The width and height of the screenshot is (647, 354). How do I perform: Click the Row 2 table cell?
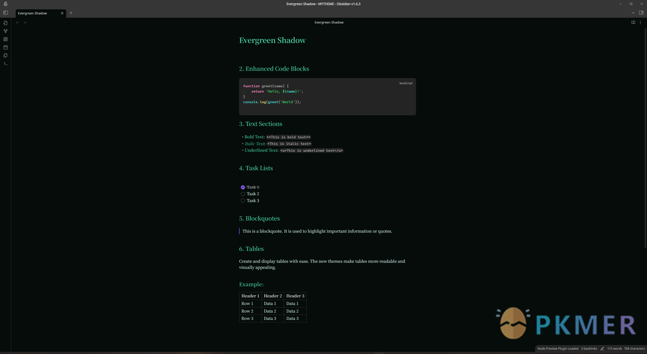tap(250, 311)
